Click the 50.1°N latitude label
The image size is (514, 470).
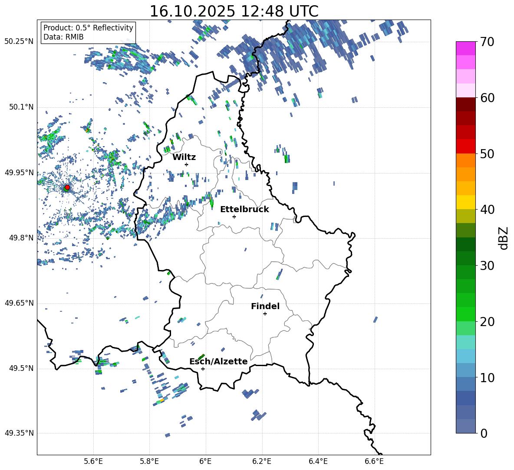21,107
